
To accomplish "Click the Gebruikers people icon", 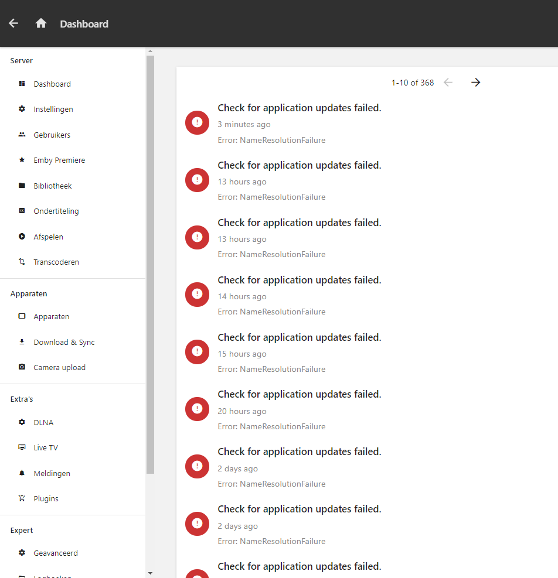I will click(x=22, y=135).
